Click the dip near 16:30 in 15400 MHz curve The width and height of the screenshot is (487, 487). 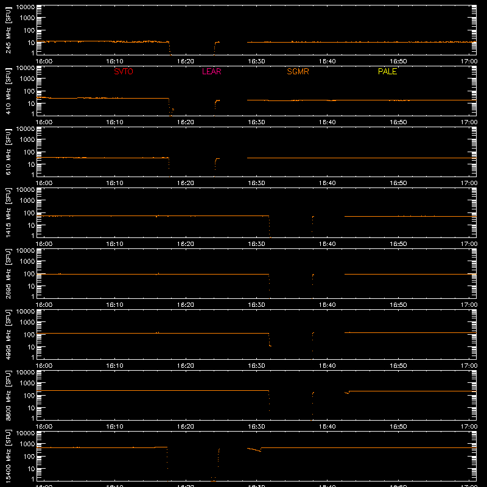(254, 449)
